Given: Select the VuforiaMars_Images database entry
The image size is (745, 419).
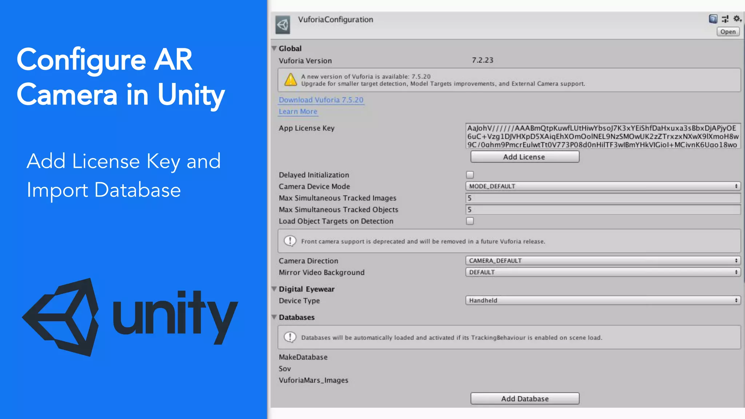Looking at the screenshot, I should pyautogui.click(x=314, y=380).
